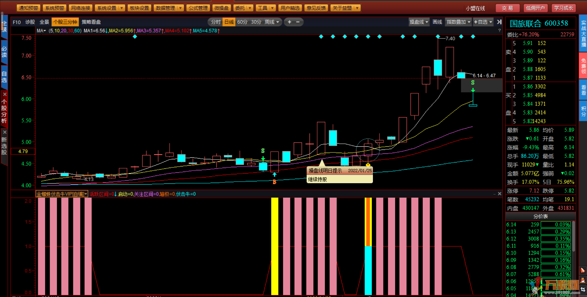Open 实战大直播 right sidebar tab
The width and height of the screenshot is (587, 297).
[x=583, y=34]
